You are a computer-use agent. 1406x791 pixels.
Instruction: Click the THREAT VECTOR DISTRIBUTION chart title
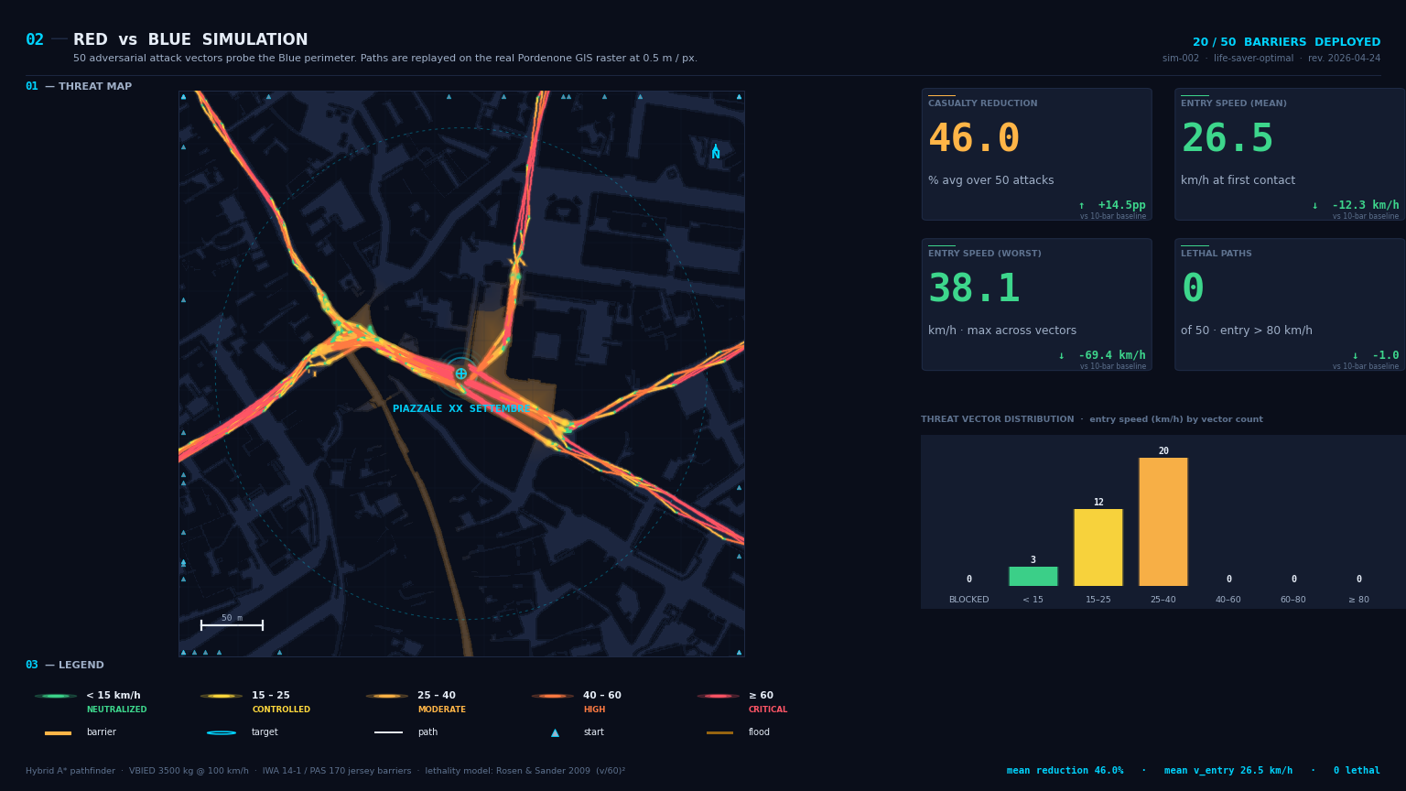[x=1092, y=419]
